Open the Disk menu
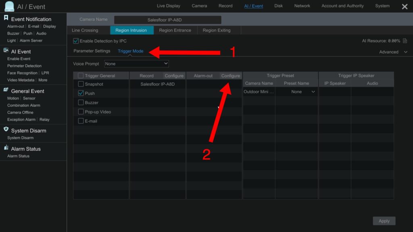Viewport: 413px width, 232px height. [x=278, y=6]
